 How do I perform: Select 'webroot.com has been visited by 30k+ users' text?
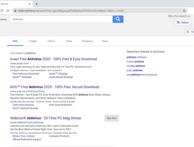pyautogui.click(x=44, y=126)
